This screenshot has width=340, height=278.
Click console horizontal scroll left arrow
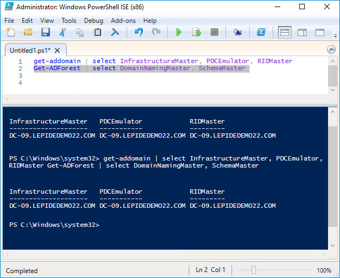7,254
